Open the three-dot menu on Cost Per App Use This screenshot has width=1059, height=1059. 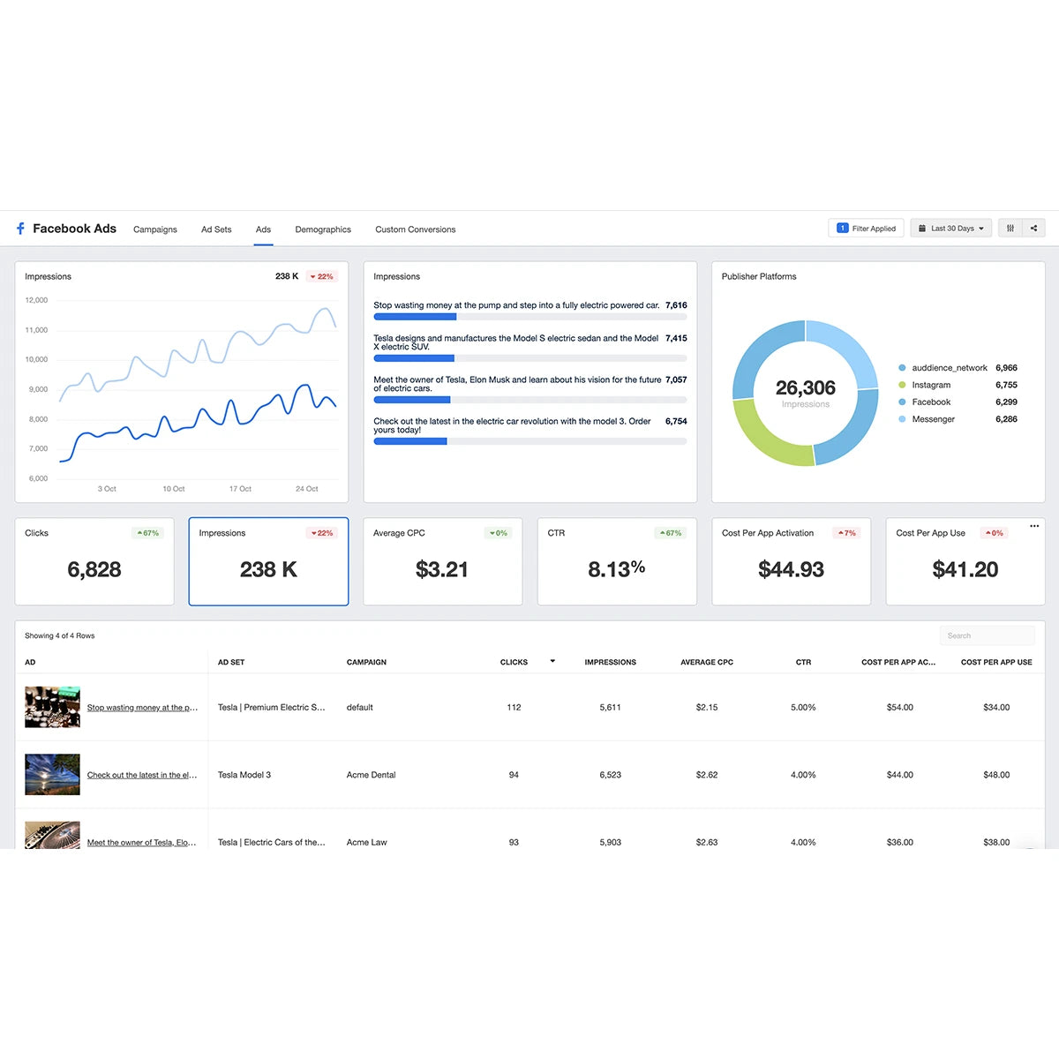(1034, 526)
